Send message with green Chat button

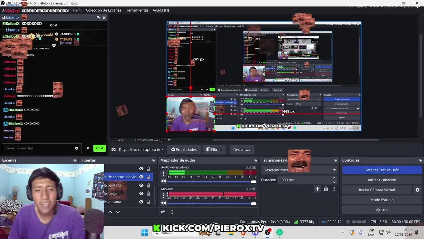pyautogui.click(x=100, y=148)
